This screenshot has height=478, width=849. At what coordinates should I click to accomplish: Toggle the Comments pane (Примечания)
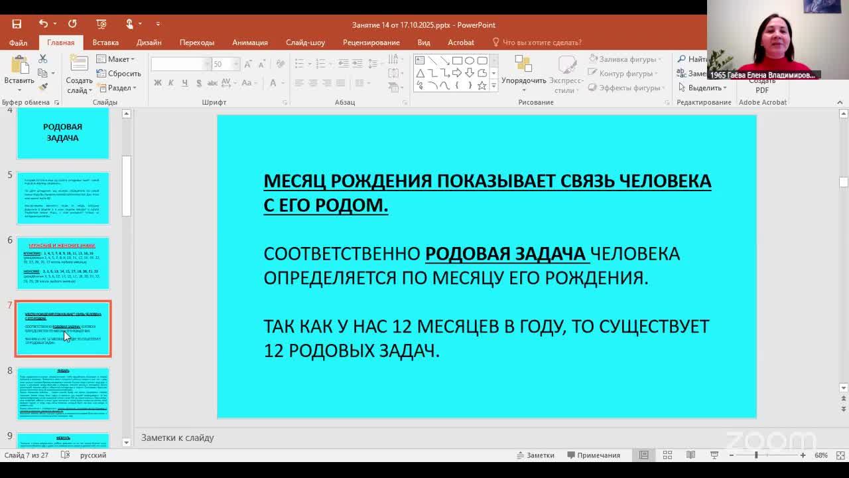(593, 455)
